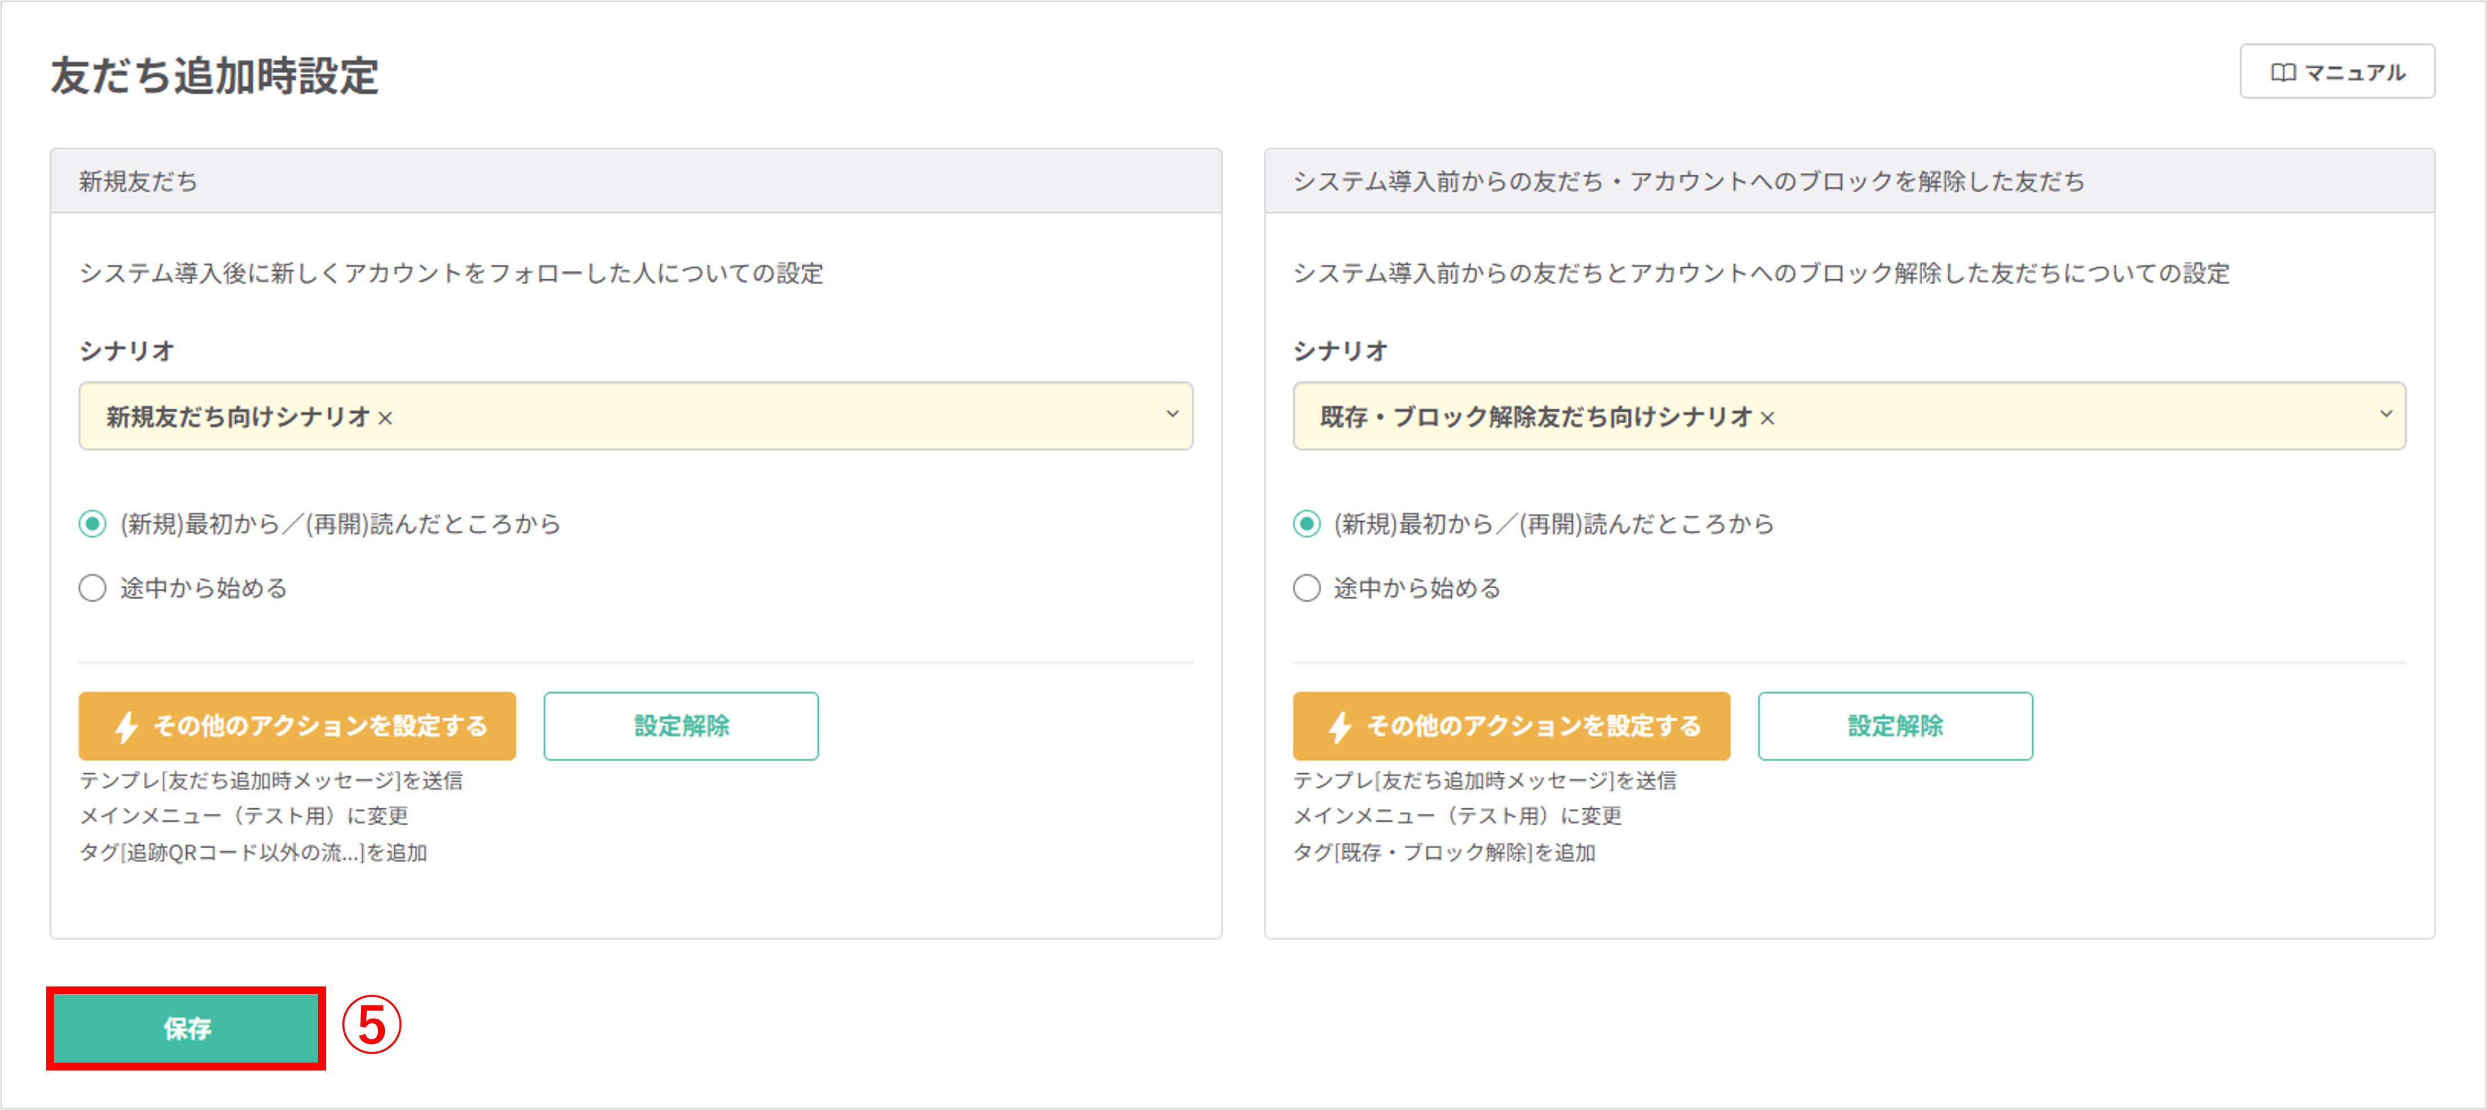This screenshot has height=1110, width=2487.
Task: Click メインメニュー（テスト用）に変更 in 新規友だち panel
Action: tap(243, 816)
